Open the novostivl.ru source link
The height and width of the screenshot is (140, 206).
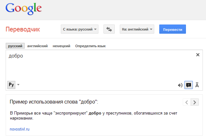click(x=19, y=129)
